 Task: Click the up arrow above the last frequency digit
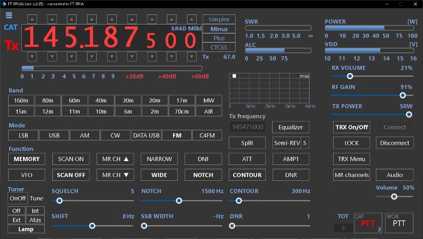coord(191,19)
